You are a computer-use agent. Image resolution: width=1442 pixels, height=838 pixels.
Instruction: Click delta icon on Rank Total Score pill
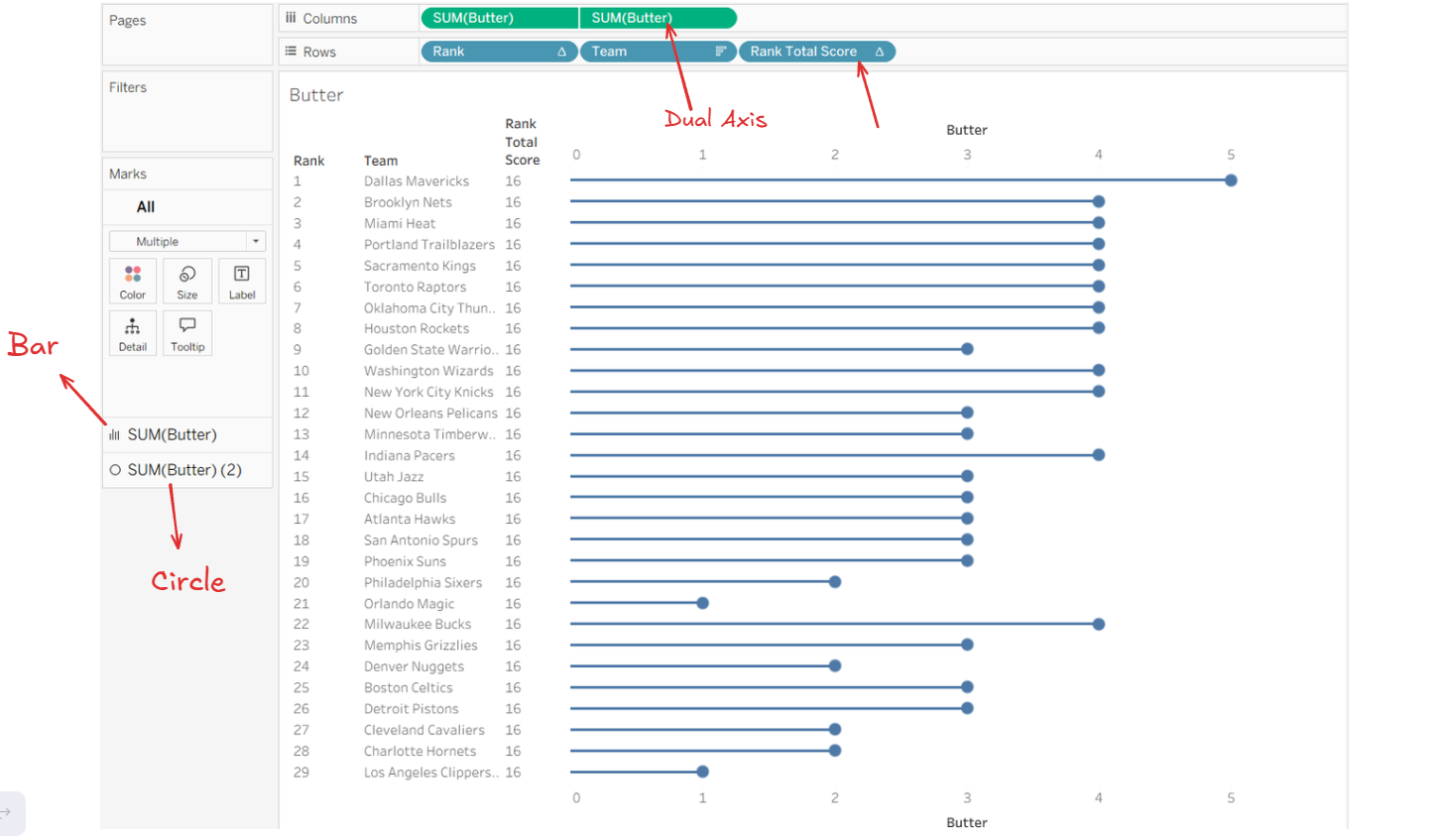(x=879, y=52)
